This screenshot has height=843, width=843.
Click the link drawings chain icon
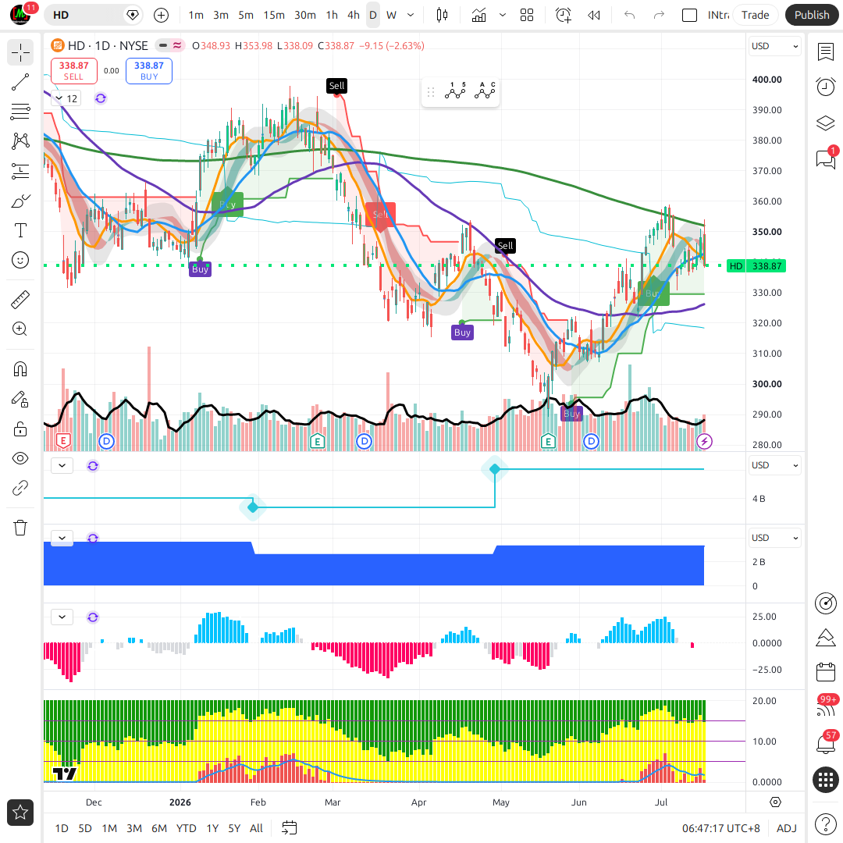point(20,488)
